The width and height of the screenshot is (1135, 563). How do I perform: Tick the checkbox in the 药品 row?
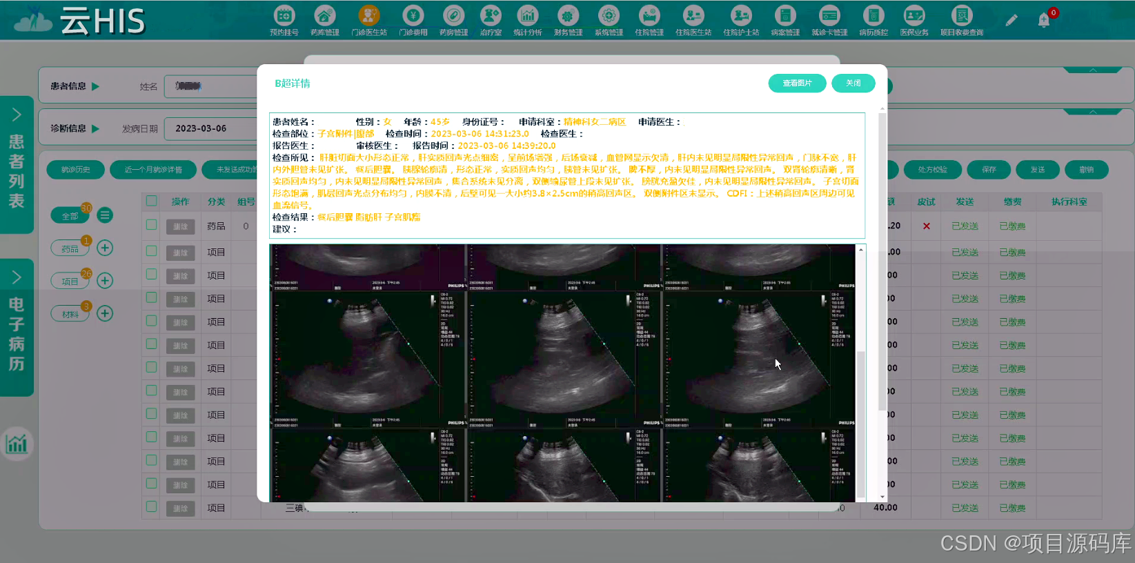click(x=152, y=225)
